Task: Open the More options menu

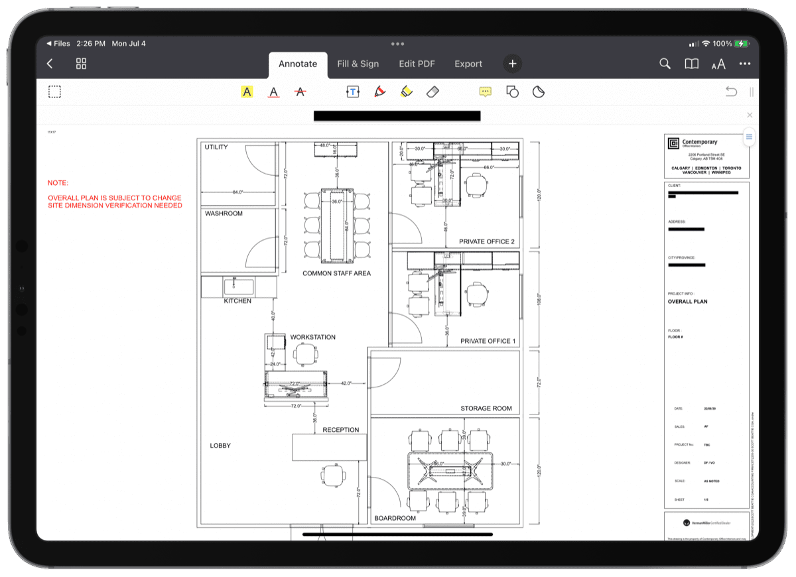Action: pos(744,64)
